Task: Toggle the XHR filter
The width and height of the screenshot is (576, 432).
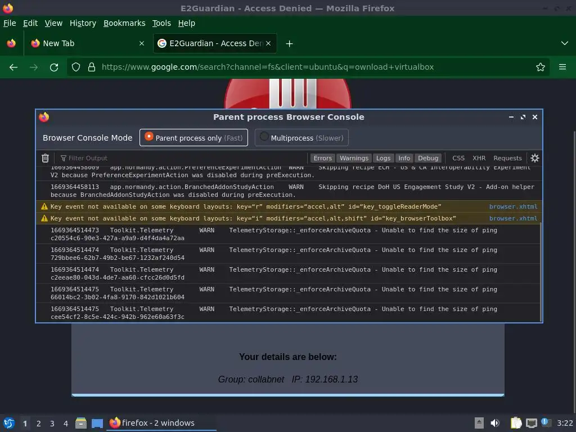Action: pos(479,158)
